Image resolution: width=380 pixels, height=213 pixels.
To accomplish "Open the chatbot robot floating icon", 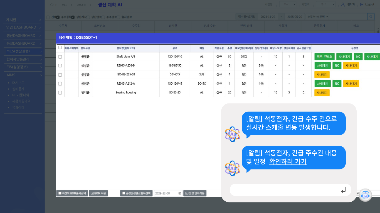I will click(365, 196).
